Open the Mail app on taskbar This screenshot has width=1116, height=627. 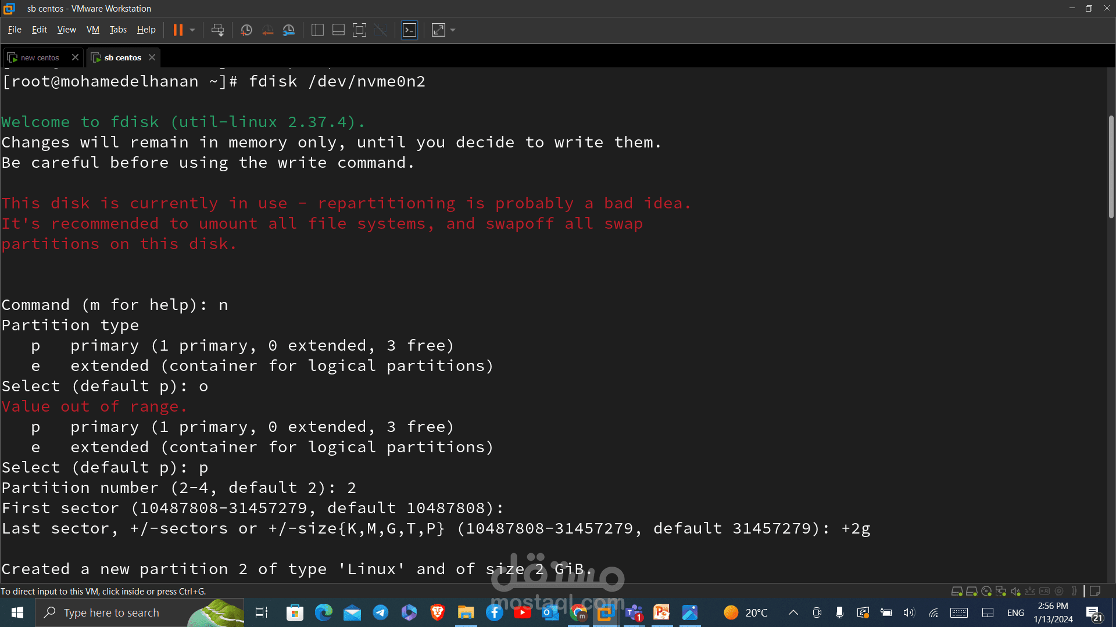[352, 612]
